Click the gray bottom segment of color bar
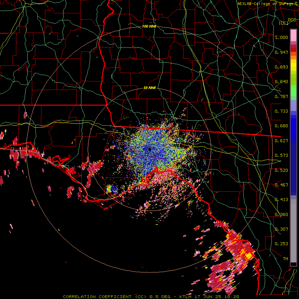 [293, 231]
